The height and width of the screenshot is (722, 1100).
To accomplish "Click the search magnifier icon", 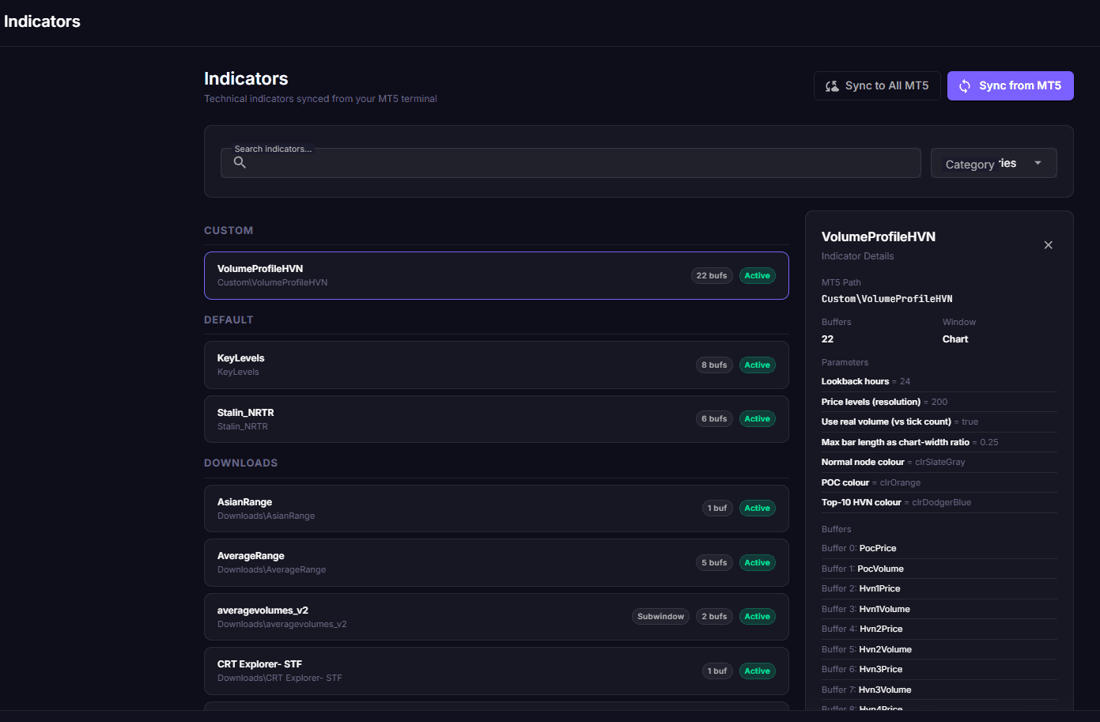I will pos(240,162).
